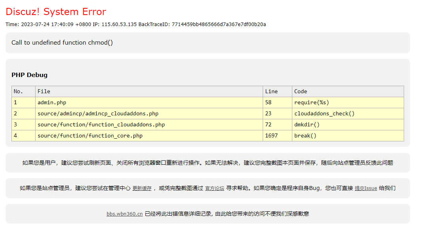Select the function_core.php file path cell
429x235 pixels.
pyautogui.click(x=90, y=135)
